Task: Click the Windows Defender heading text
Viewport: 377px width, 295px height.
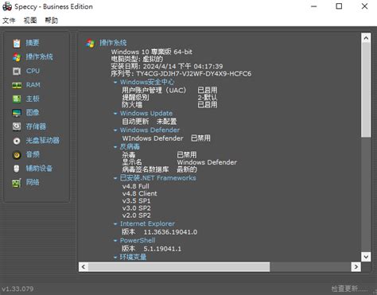Action: click(x=150, y=130)
